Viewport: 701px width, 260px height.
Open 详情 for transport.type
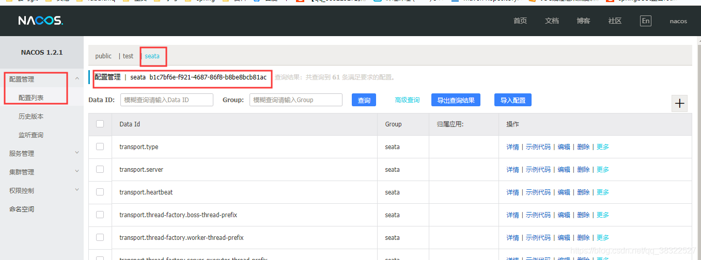(x=512, y=147)
